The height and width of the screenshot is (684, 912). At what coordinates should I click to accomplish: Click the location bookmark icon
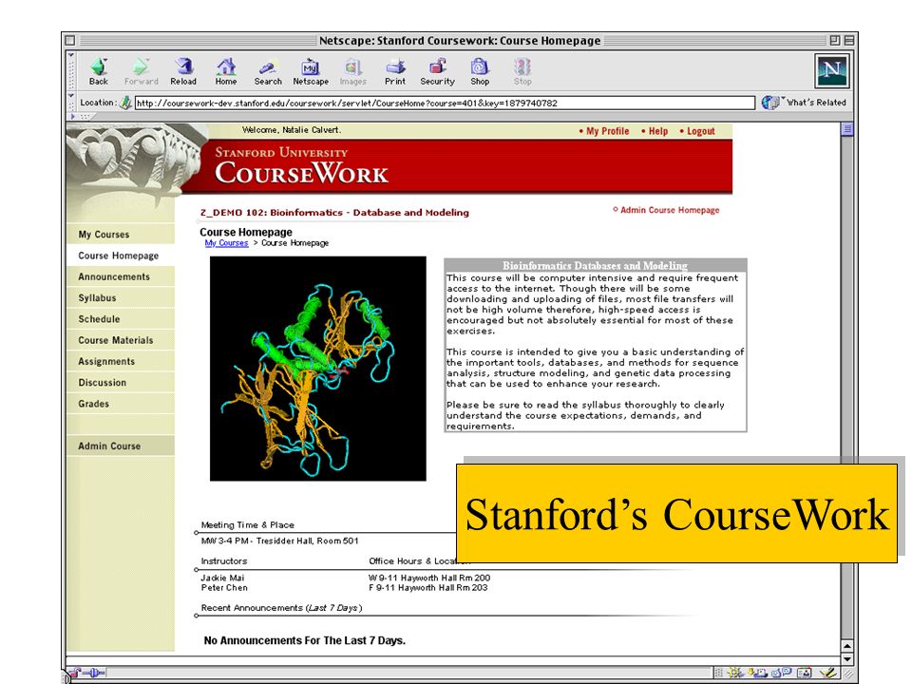coord(125,103)
